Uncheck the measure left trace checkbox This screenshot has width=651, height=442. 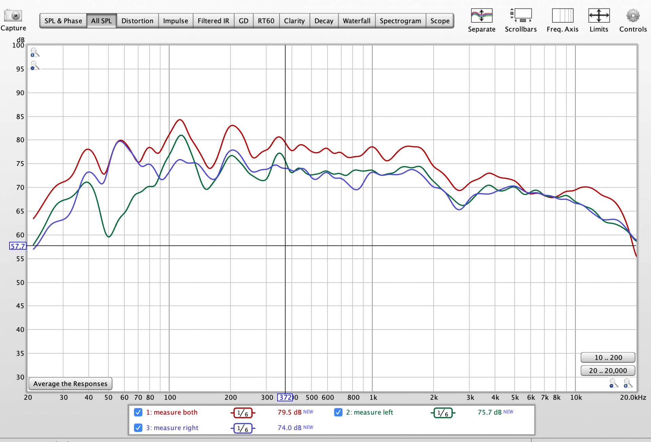click(x=338, y=412)
